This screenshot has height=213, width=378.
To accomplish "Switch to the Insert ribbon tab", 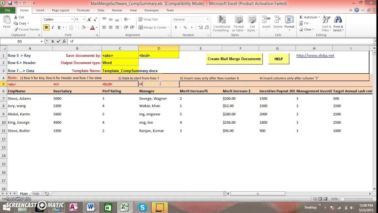I will 40,10.
